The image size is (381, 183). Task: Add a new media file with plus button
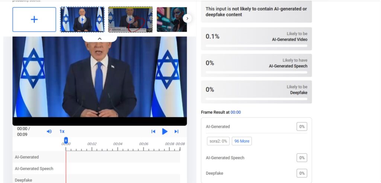click(34, 19)
